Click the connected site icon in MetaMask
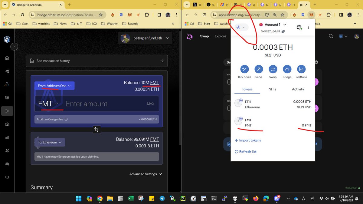 [x=299, y=27]
